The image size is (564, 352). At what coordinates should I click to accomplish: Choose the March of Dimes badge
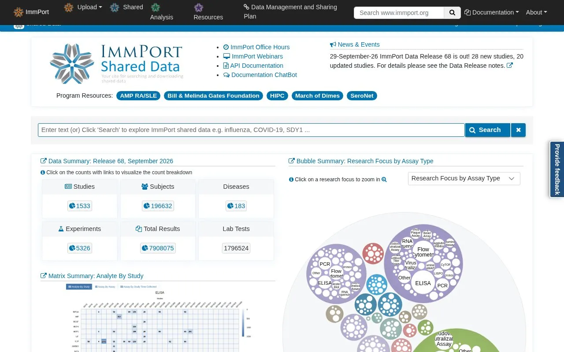pyautogui.click(x=317, y=96)
